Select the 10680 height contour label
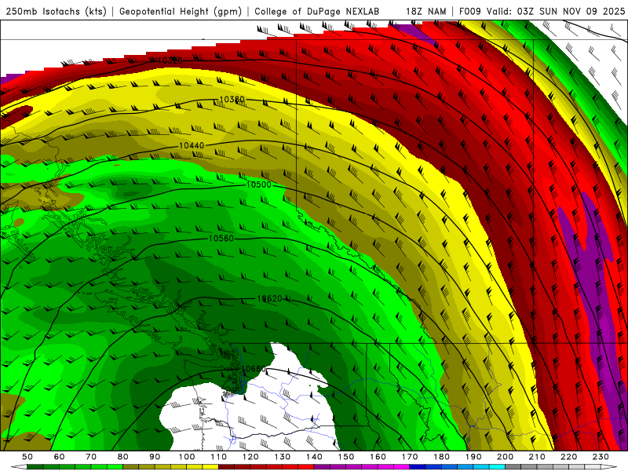 [254, 368]
